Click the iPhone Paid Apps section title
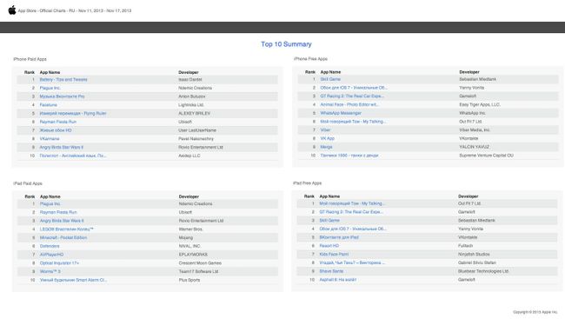The width and height of the screenshot is (565, 319). click(30, 59)
